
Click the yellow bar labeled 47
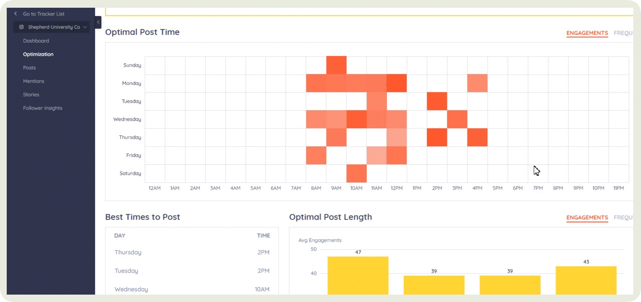coord(358,275)
